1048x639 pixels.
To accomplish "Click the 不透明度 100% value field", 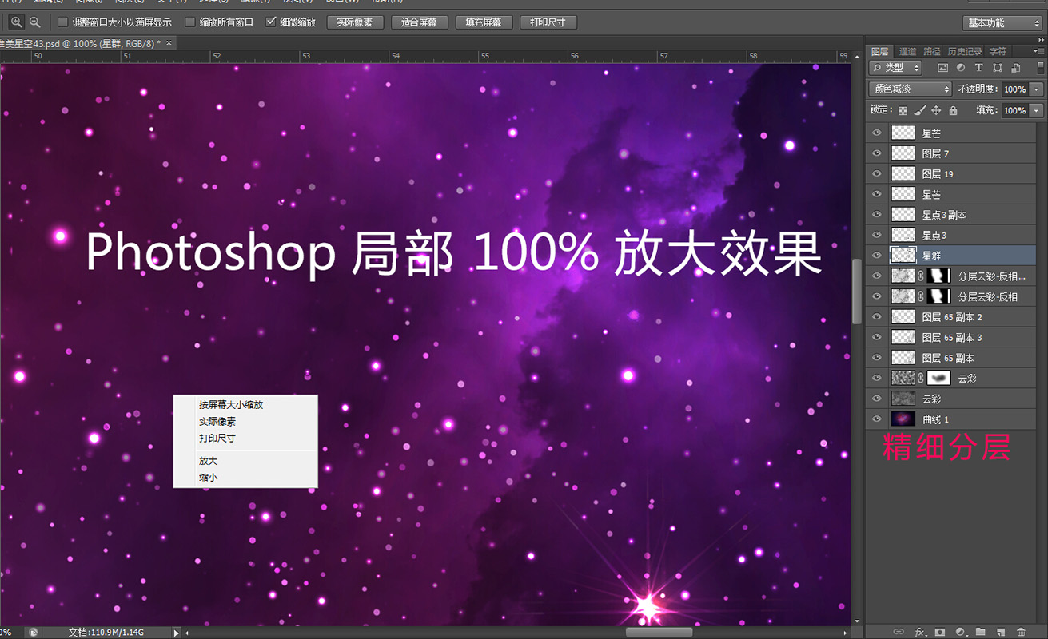I will pos(1015,89).
